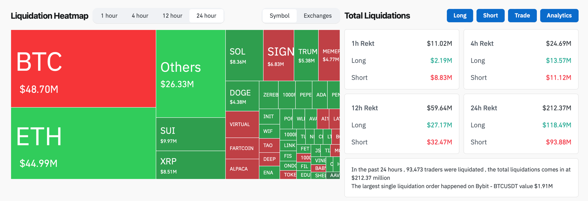Select the red SIGN $6.83M tile
Image resolution: width=588 pixels, height=201 pixels.
279,55
